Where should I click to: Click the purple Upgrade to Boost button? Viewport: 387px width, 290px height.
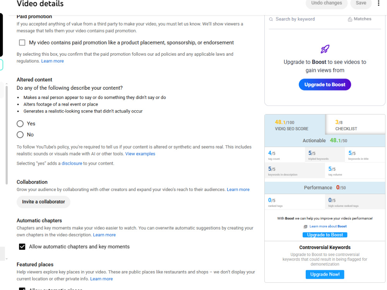tap(325, 85)
